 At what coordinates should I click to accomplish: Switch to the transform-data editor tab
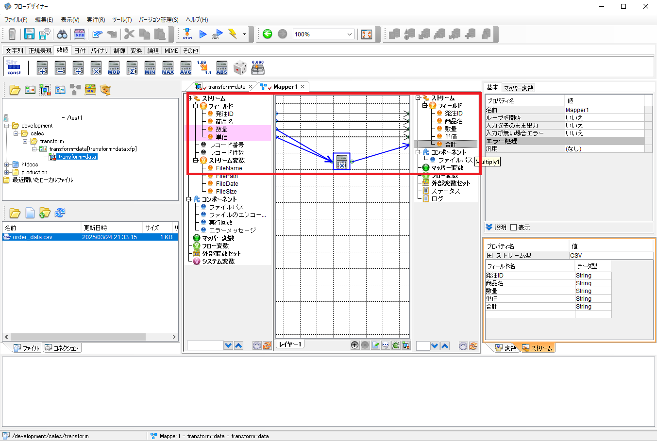point(226,87)
